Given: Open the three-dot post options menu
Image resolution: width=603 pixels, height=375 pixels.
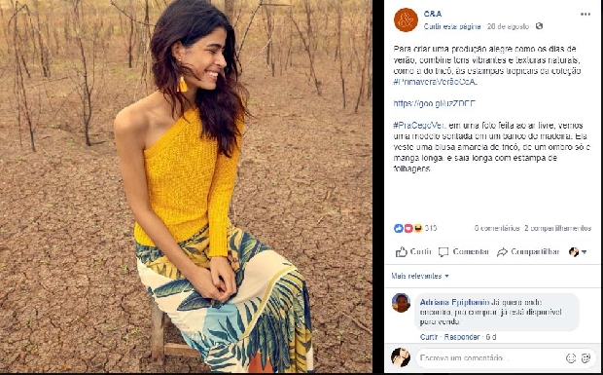Looking at the screenshot, I should (x=585, y=15).
